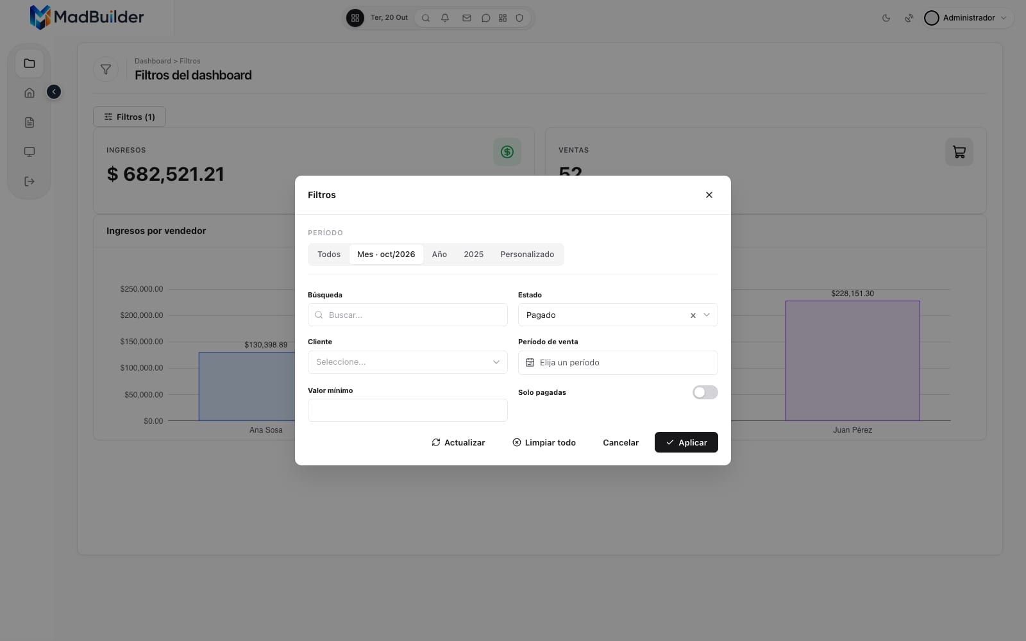Focus the Búsqueda search field
Image resolution: width=1026 pixels, height=641 pixels.
tap(408, 315)
